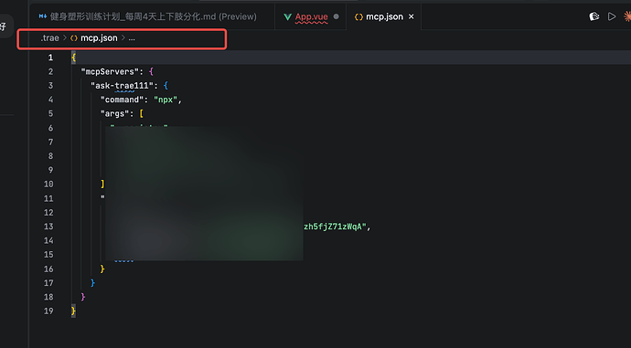The width and height of the screenshot is (631, 348).
Task: Click the AI assistant icon left of Run
Action: (594, 16)
